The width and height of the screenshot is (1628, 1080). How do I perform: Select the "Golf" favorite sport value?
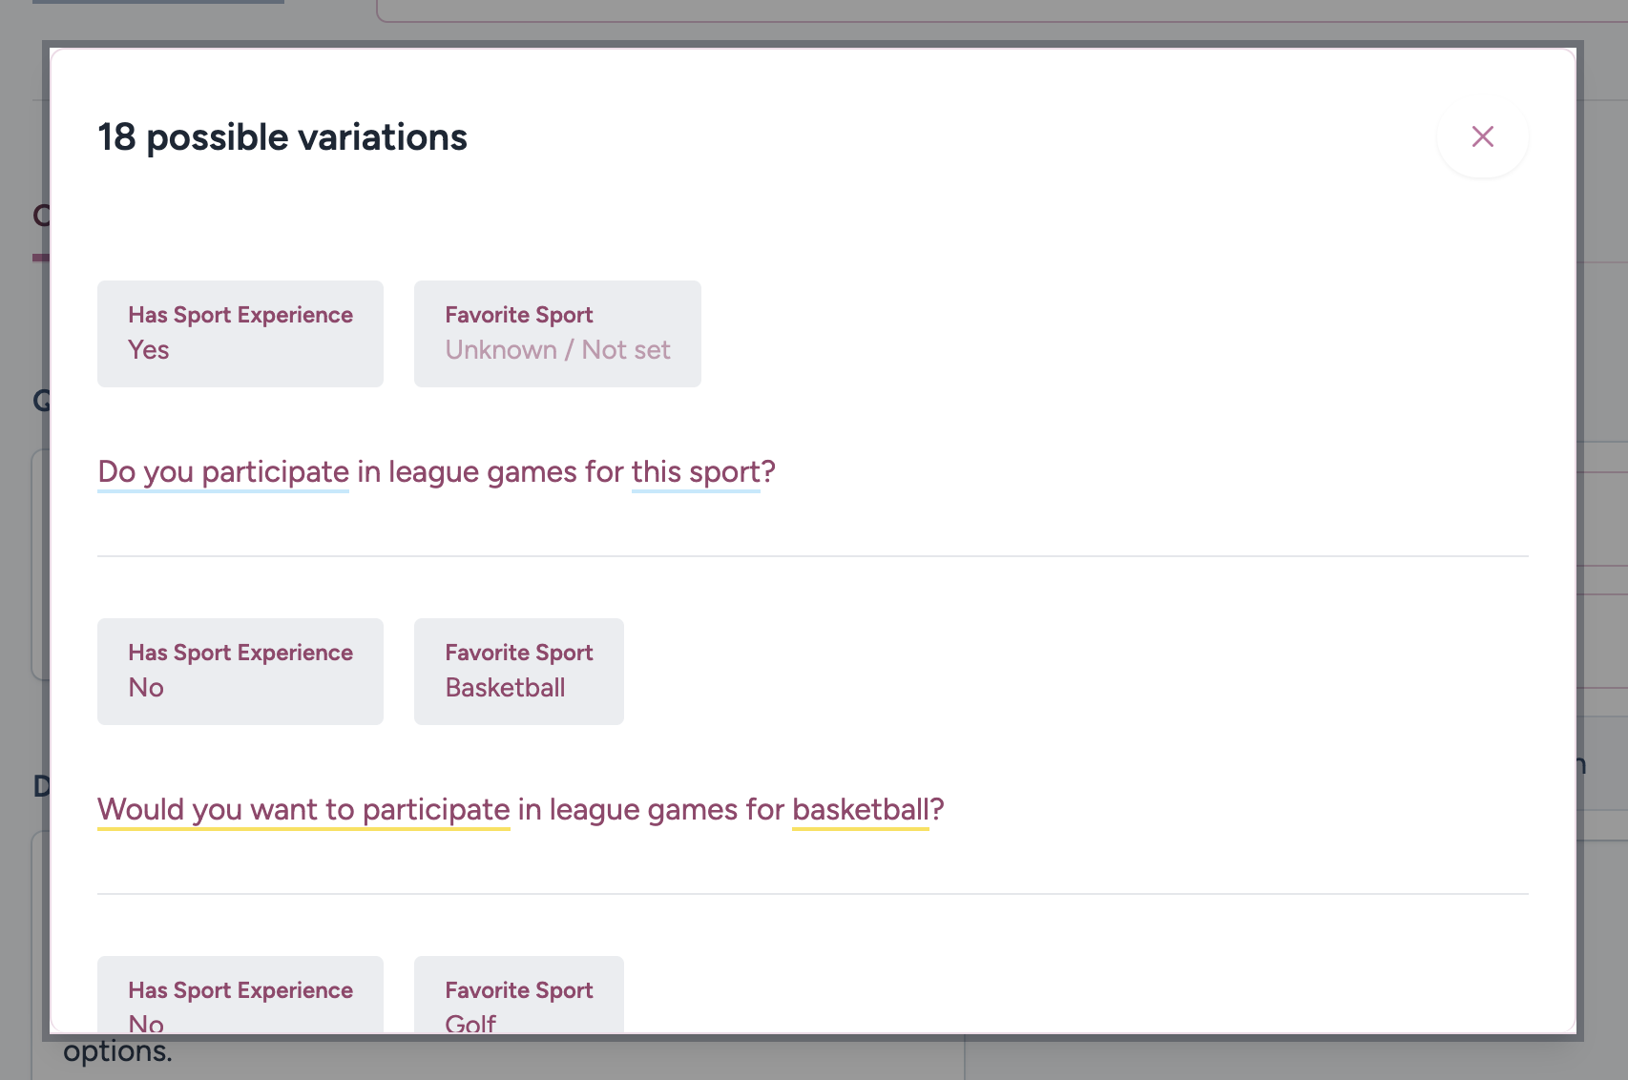click(x=470, y=1023)
